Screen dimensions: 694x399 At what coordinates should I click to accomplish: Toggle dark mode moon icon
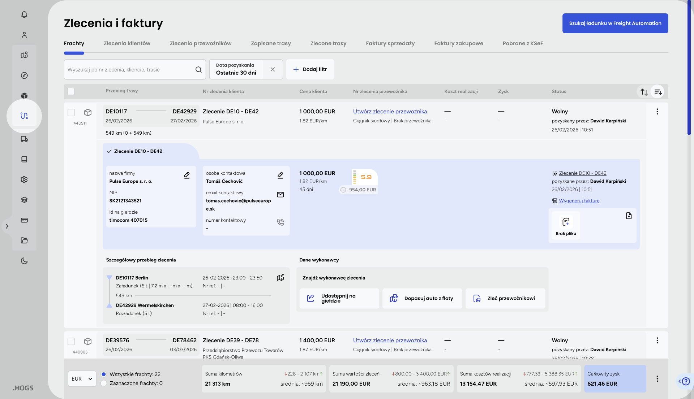(24, 261)
